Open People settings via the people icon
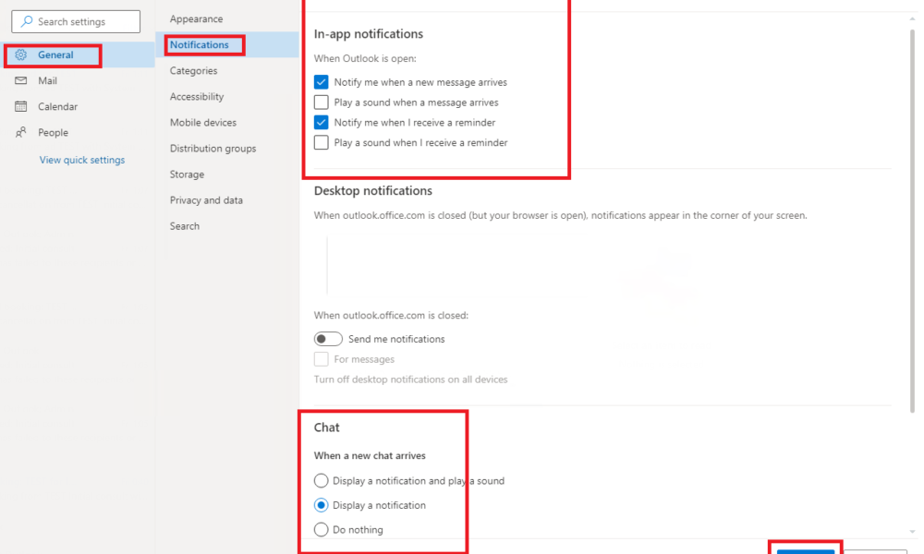 click(21, 132)
